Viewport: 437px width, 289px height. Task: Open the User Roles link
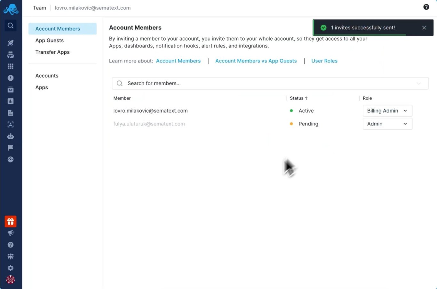[x=324, y=61]
